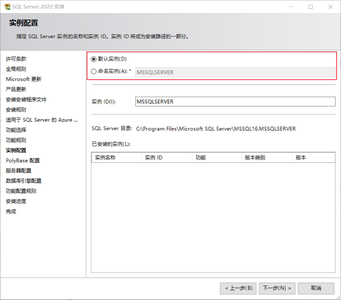341x300 pixels.
Task: Click the 完成 sidebar step
Action: [11, 212]
